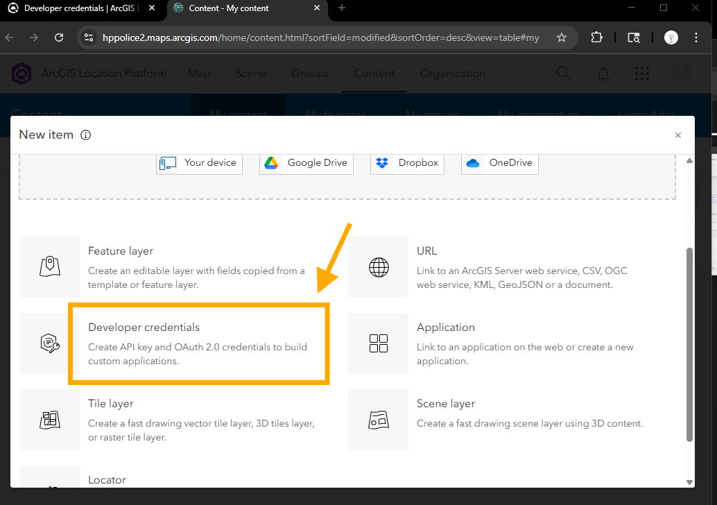Viewport: 717px width, 505px height.
Task: Choose Dropbox as upload source
Action: [x=408, y=163]
